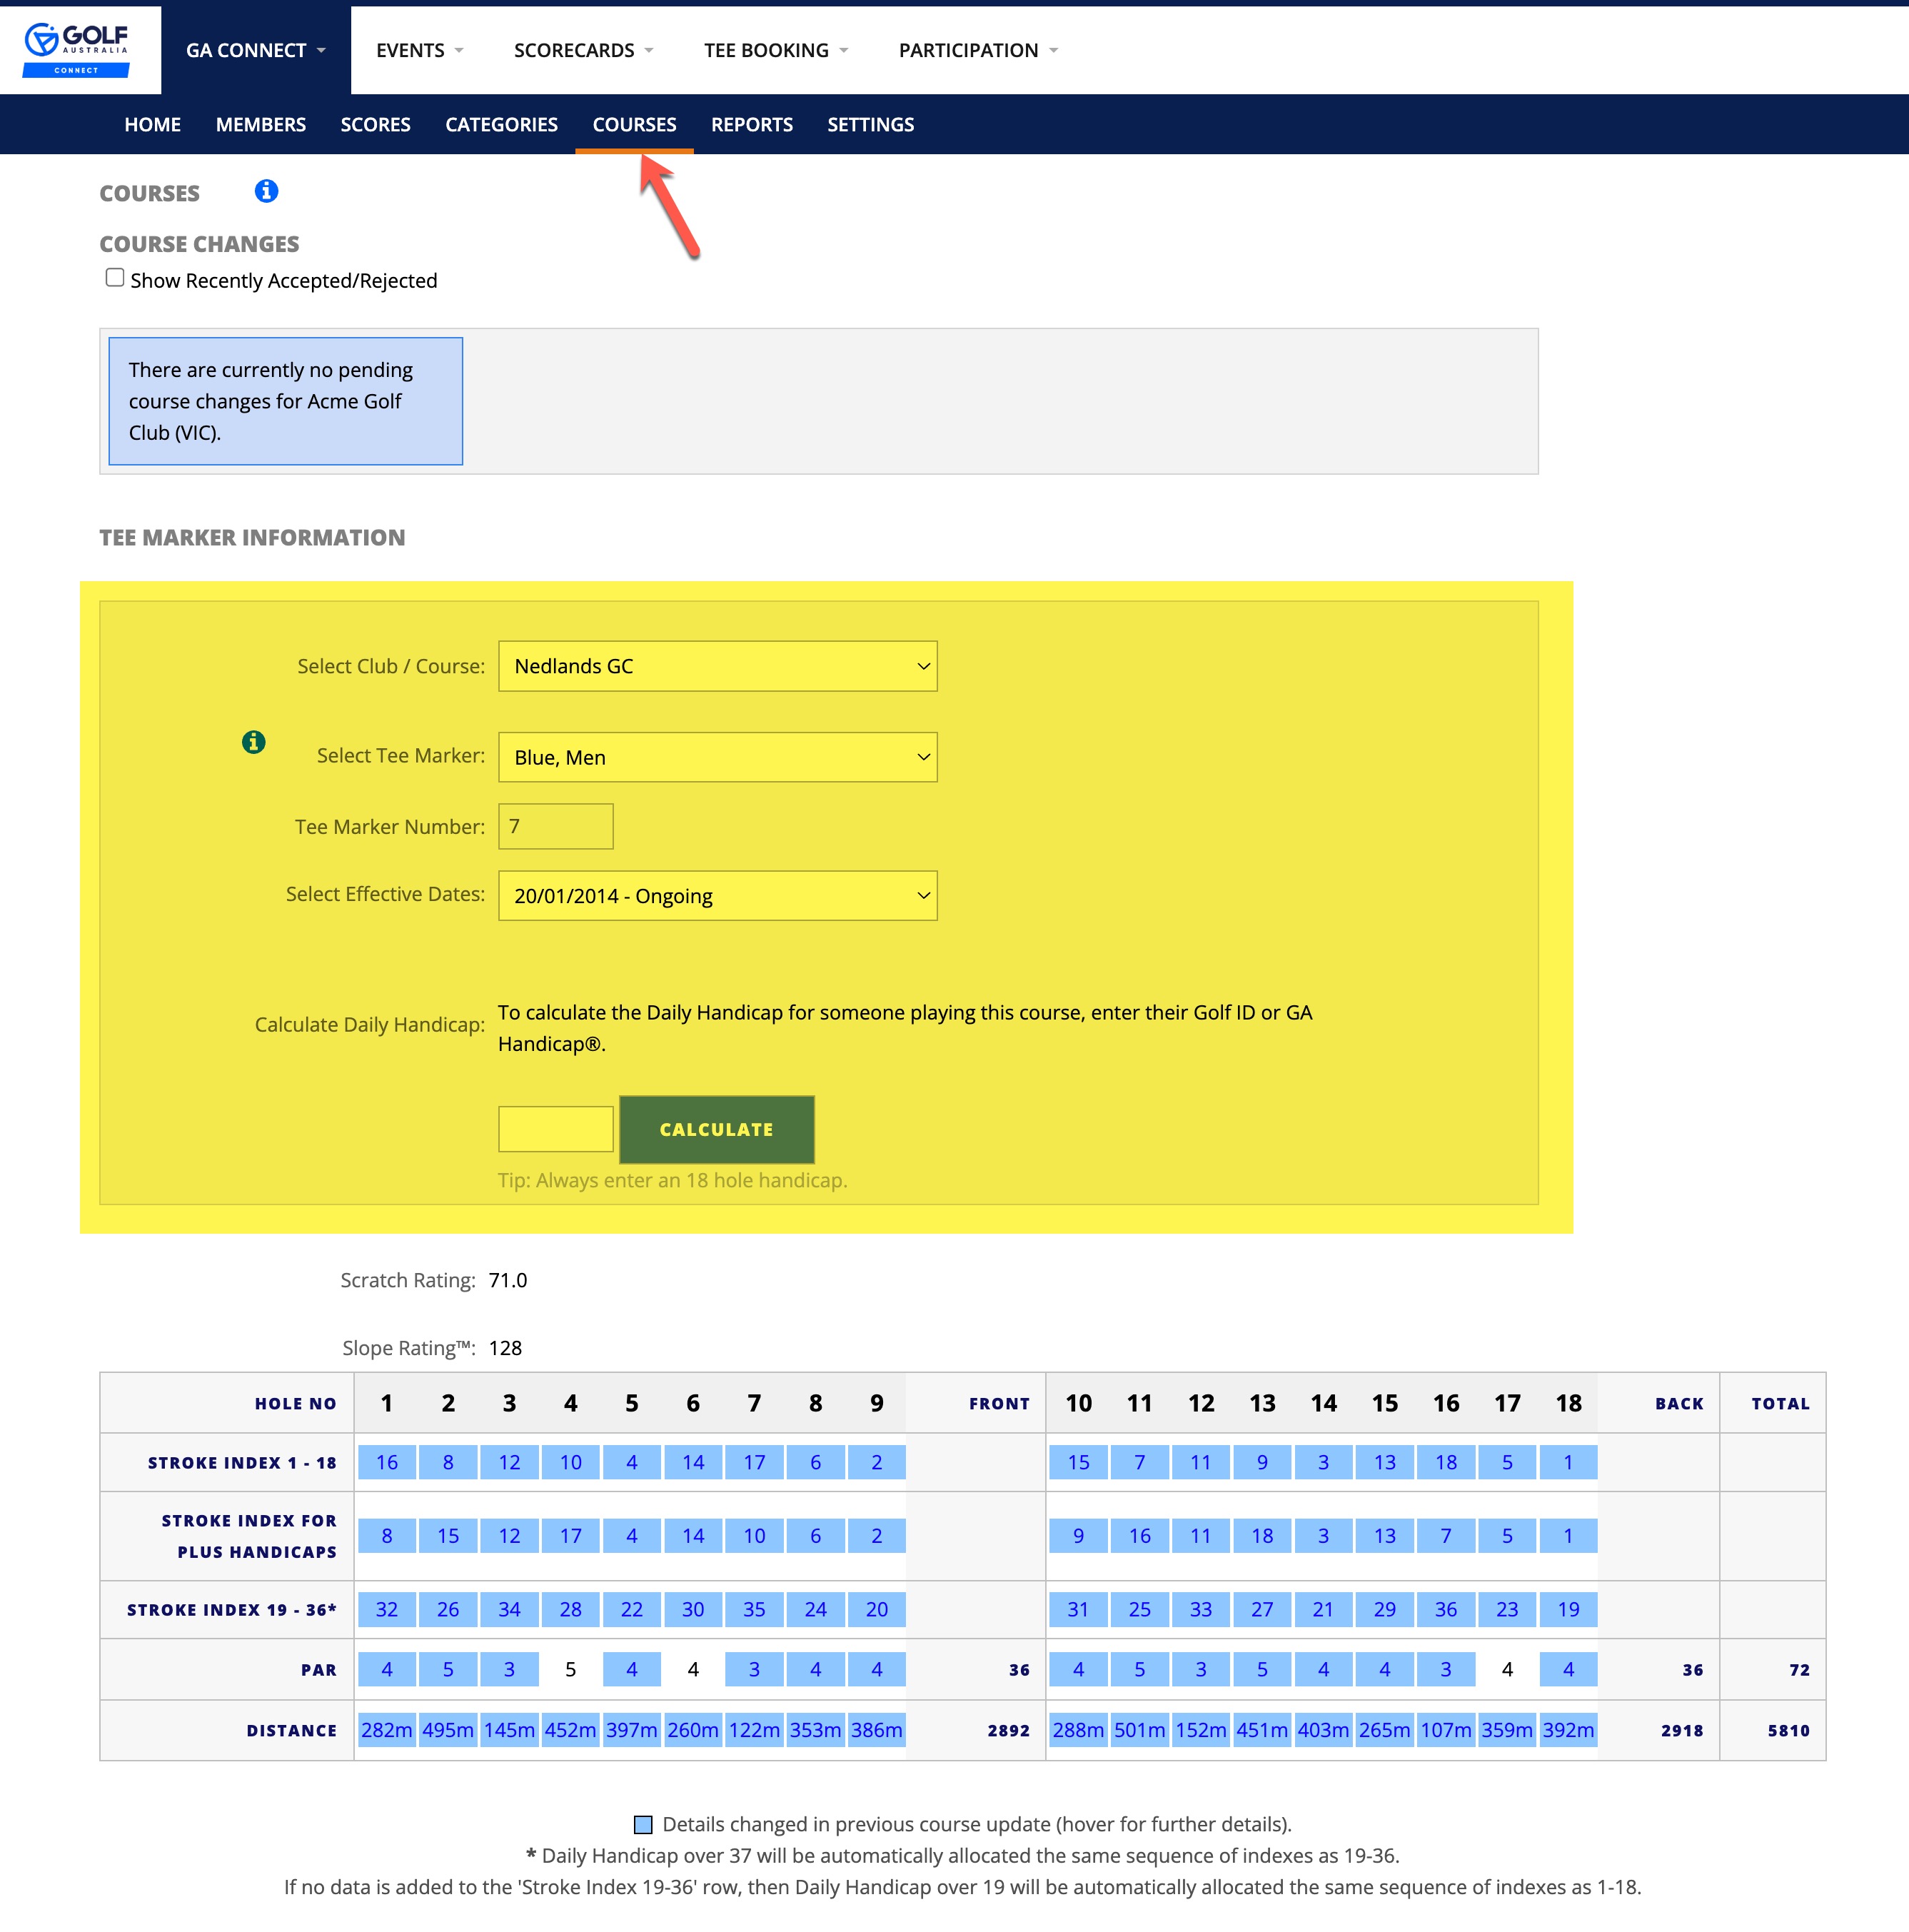The image size is (1909, 1932).
Task: Go to the Home tab
Action: [x=152, y=125]
